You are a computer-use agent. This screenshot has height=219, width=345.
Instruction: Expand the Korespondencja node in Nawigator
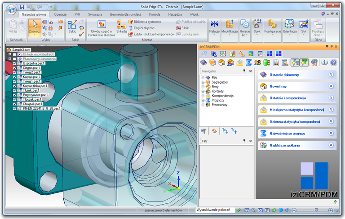[203, 96]
